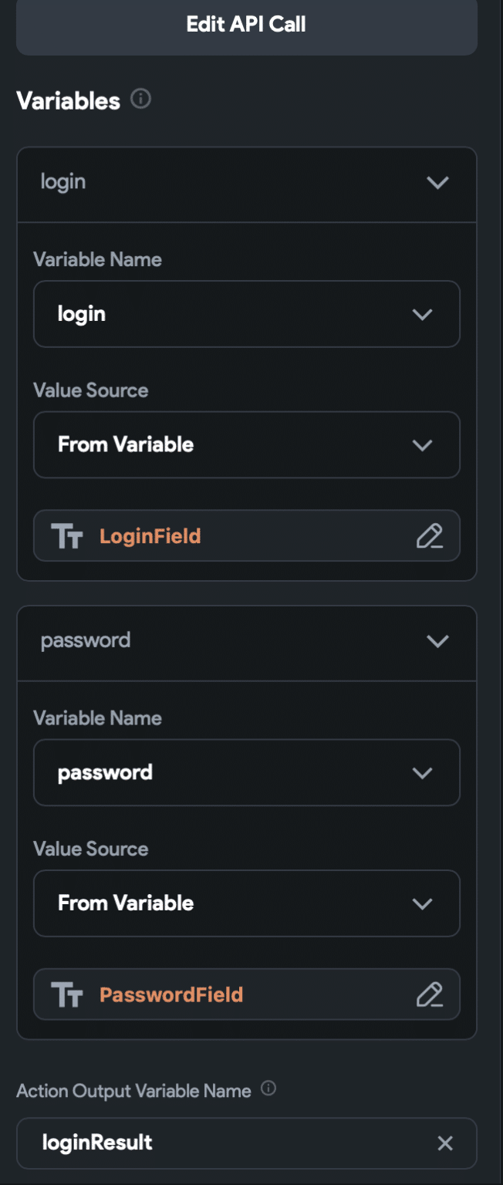The height and width of the screenshot is (1185, 503).
Task: Edit the LoginField binding with pencil icon
Action: pyautogui.click(x=429, y=536)
